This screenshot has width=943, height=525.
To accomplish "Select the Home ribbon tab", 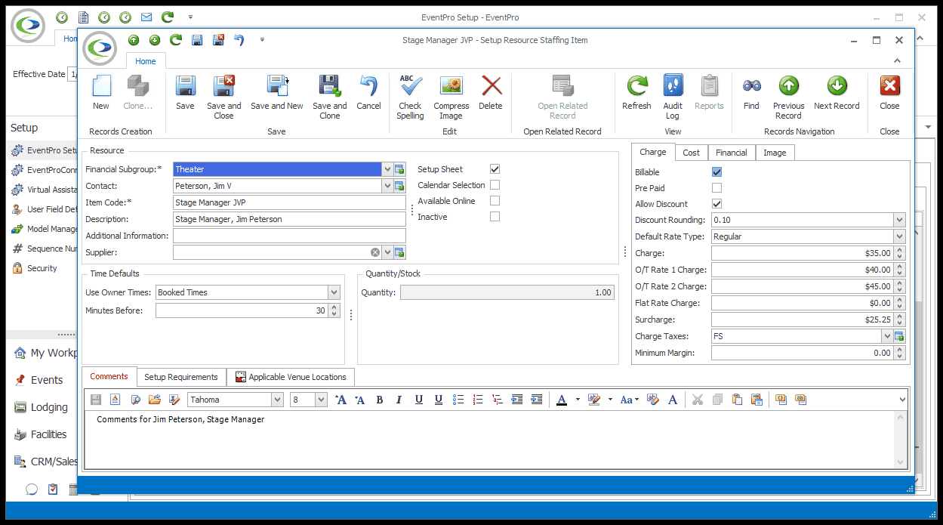I will 146,61.
